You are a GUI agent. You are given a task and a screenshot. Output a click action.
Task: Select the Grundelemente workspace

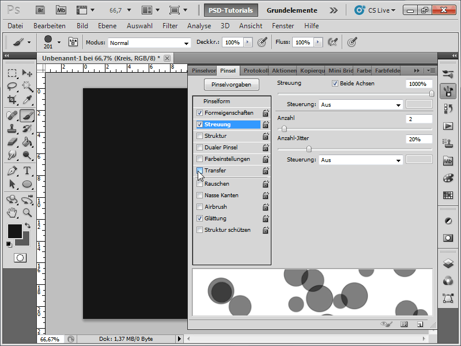[x=292, y=10]
